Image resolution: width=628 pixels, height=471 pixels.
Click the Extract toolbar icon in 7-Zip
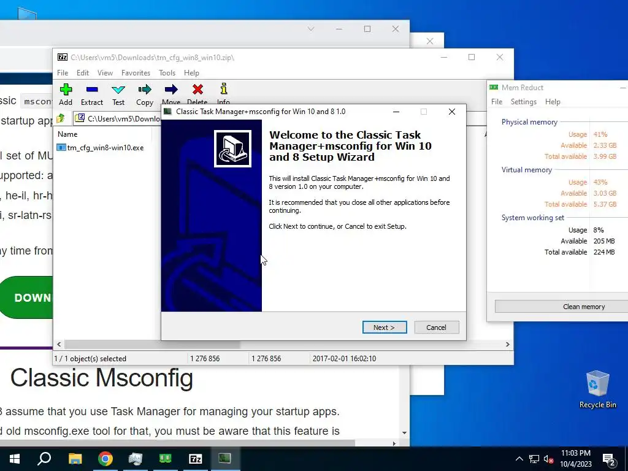point(92,94)
